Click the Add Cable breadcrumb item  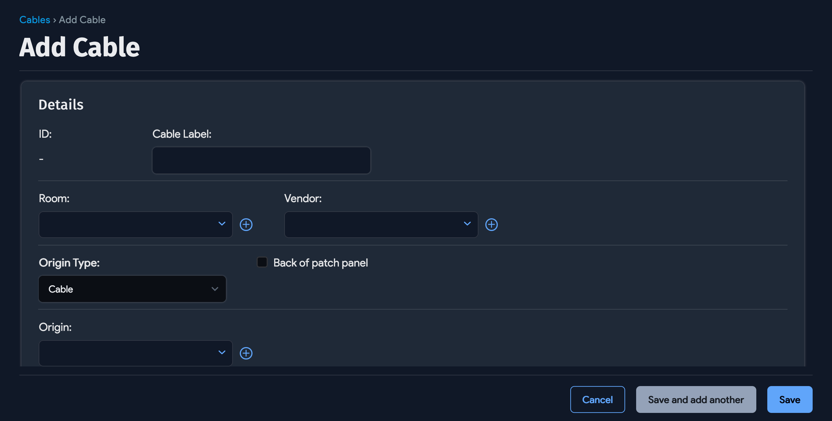pyautogui.click(x=82, y=20)
